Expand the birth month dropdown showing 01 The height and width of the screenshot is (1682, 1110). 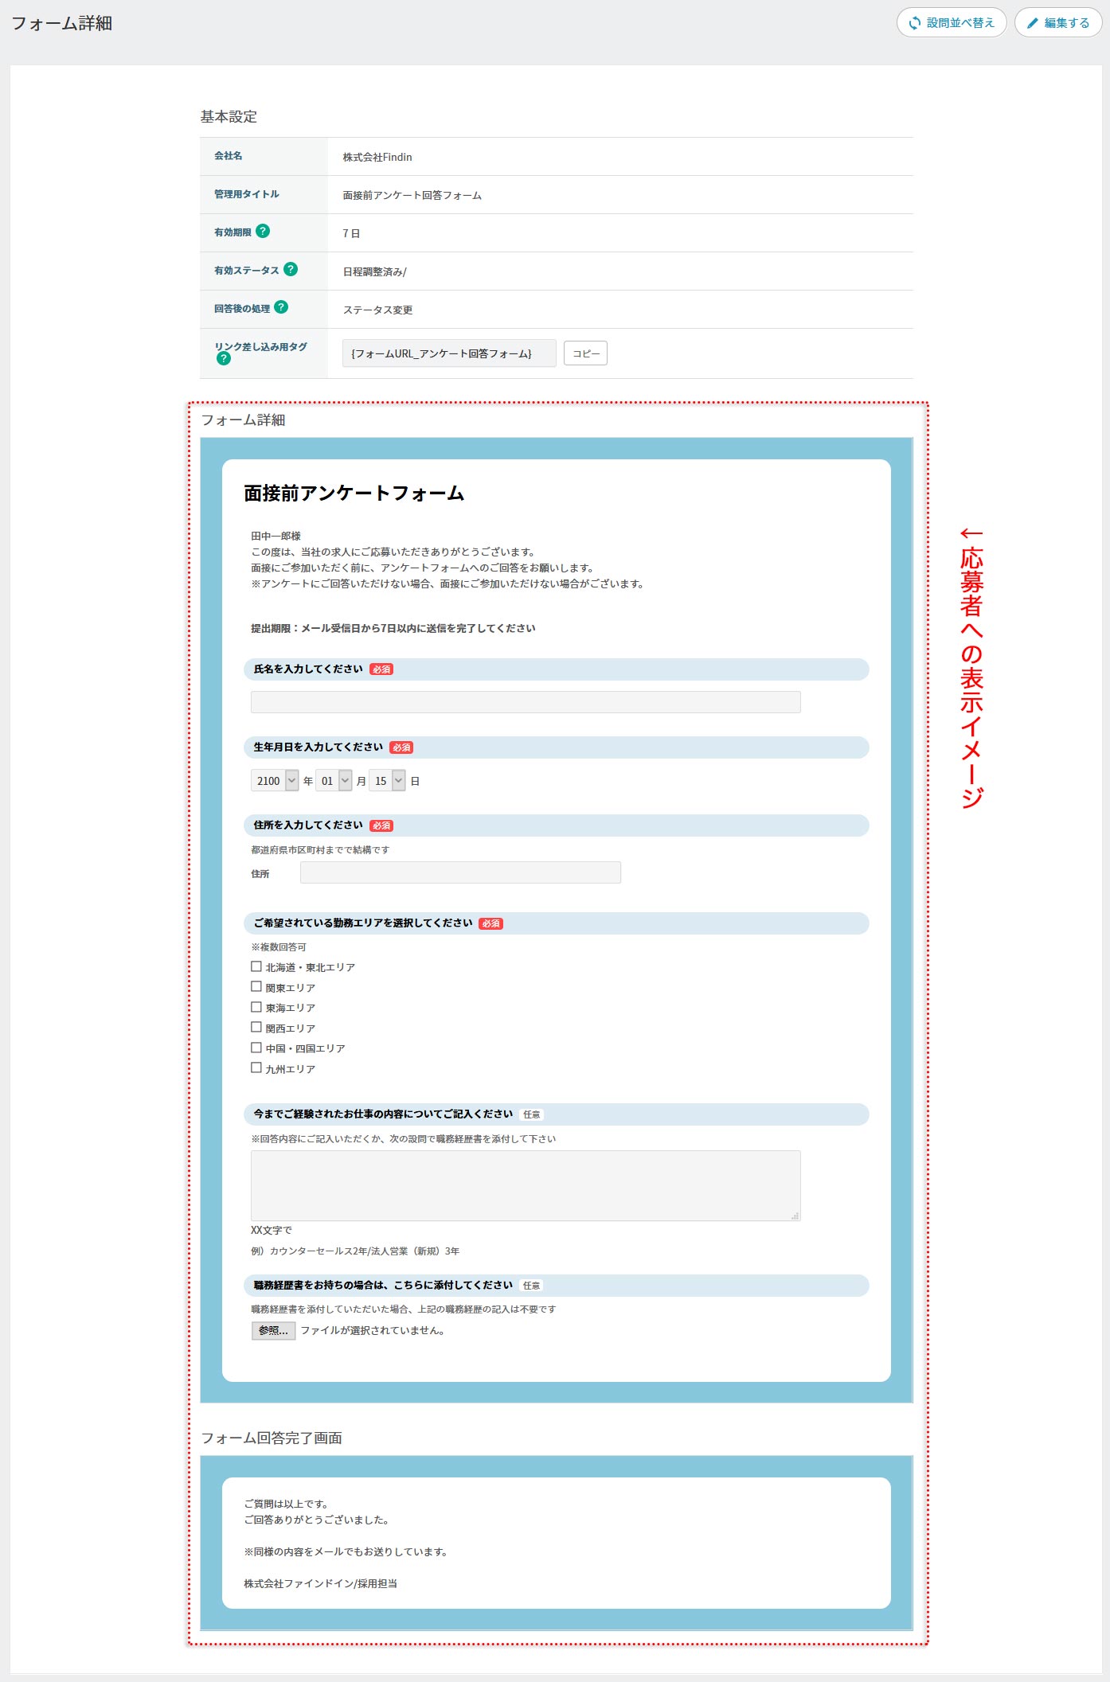point(334,781)
